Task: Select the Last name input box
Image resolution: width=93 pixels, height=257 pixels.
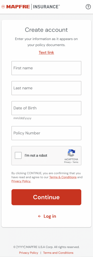Action: click(46, 88)
